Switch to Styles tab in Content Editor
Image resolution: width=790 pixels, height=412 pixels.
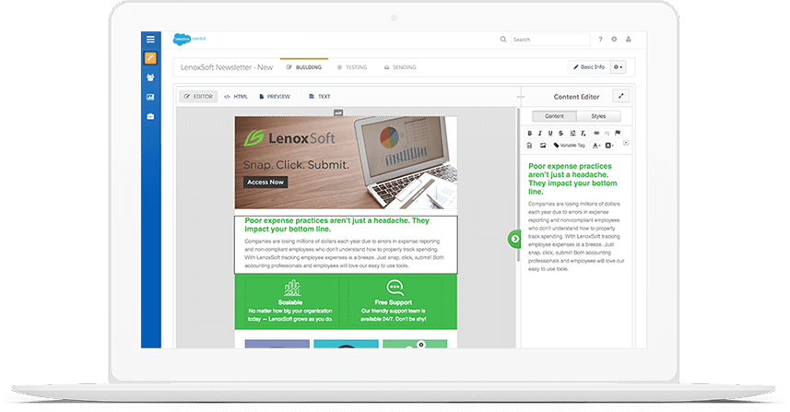[x=598, y=116]
